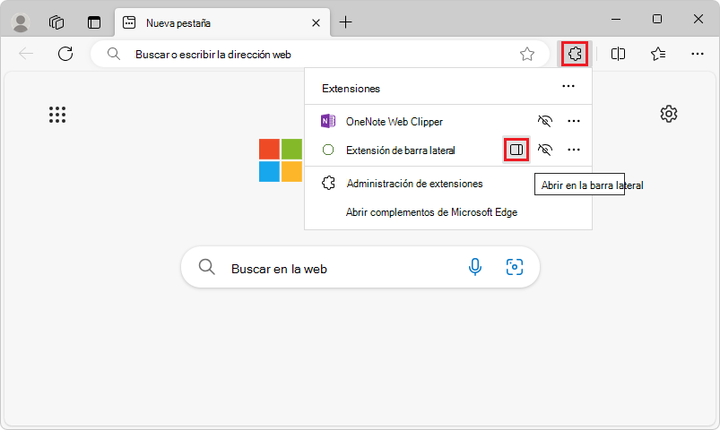
Task: Toggle toolbar visibility for Extensión de barra lateral
Action: [x=545, y=150]
